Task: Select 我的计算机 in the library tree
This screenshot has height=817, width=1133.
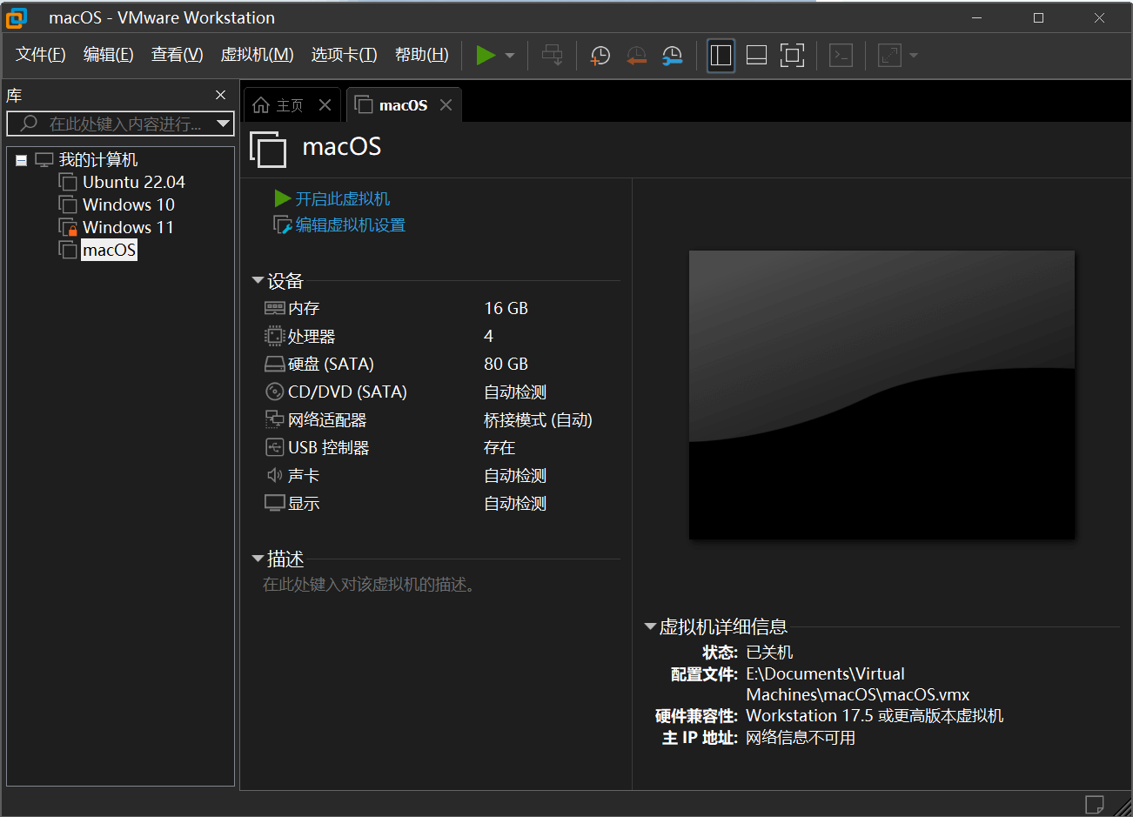Action: [97, 160]
